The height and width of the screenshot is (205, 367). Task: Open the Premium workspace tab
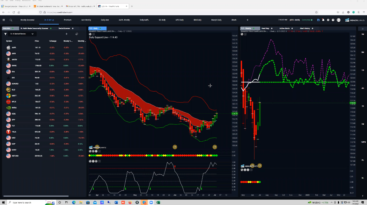point(68,20)
